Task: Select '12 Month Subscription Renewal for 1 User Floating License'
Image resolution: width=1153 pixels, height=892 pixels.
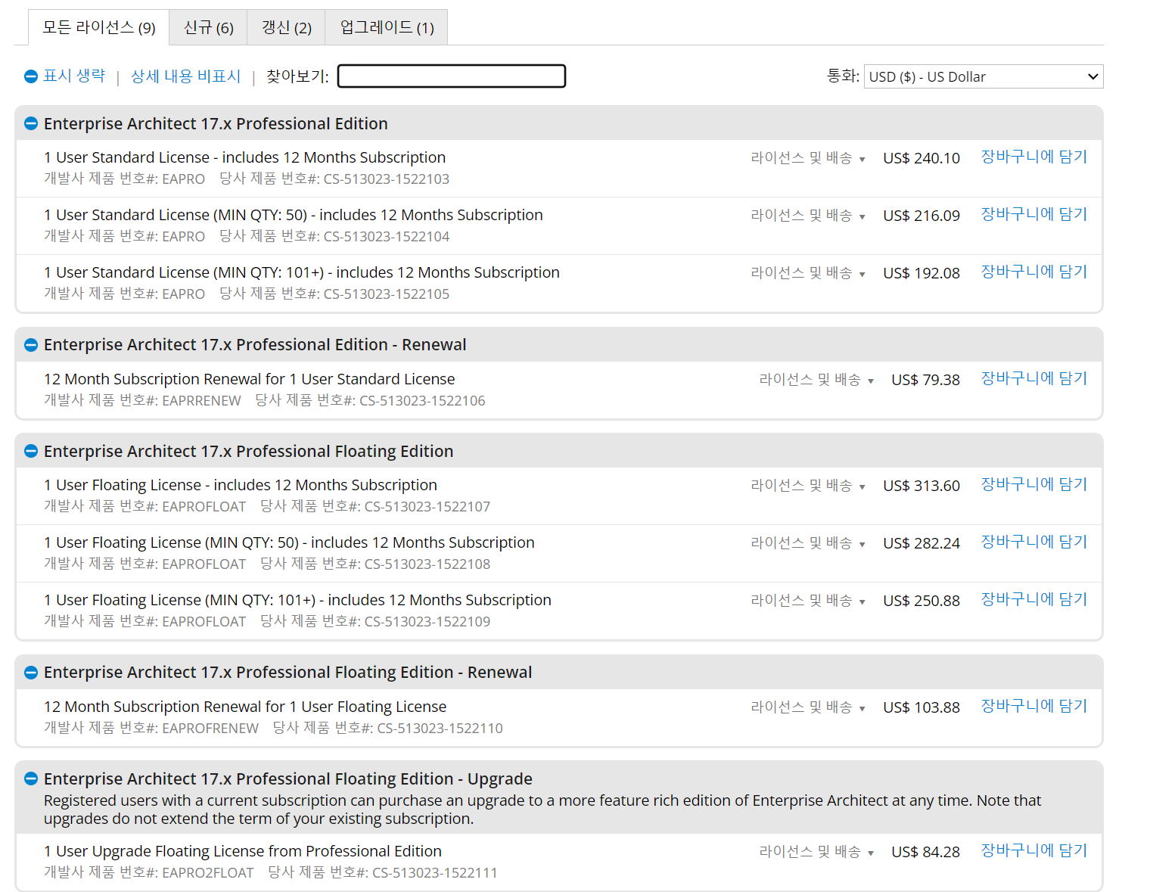Action: (x=245, y=707)
